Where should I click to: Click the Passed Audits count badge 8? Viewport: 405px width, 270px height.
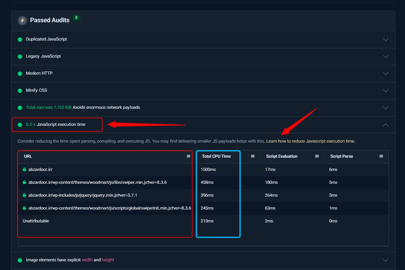[76, 18]
